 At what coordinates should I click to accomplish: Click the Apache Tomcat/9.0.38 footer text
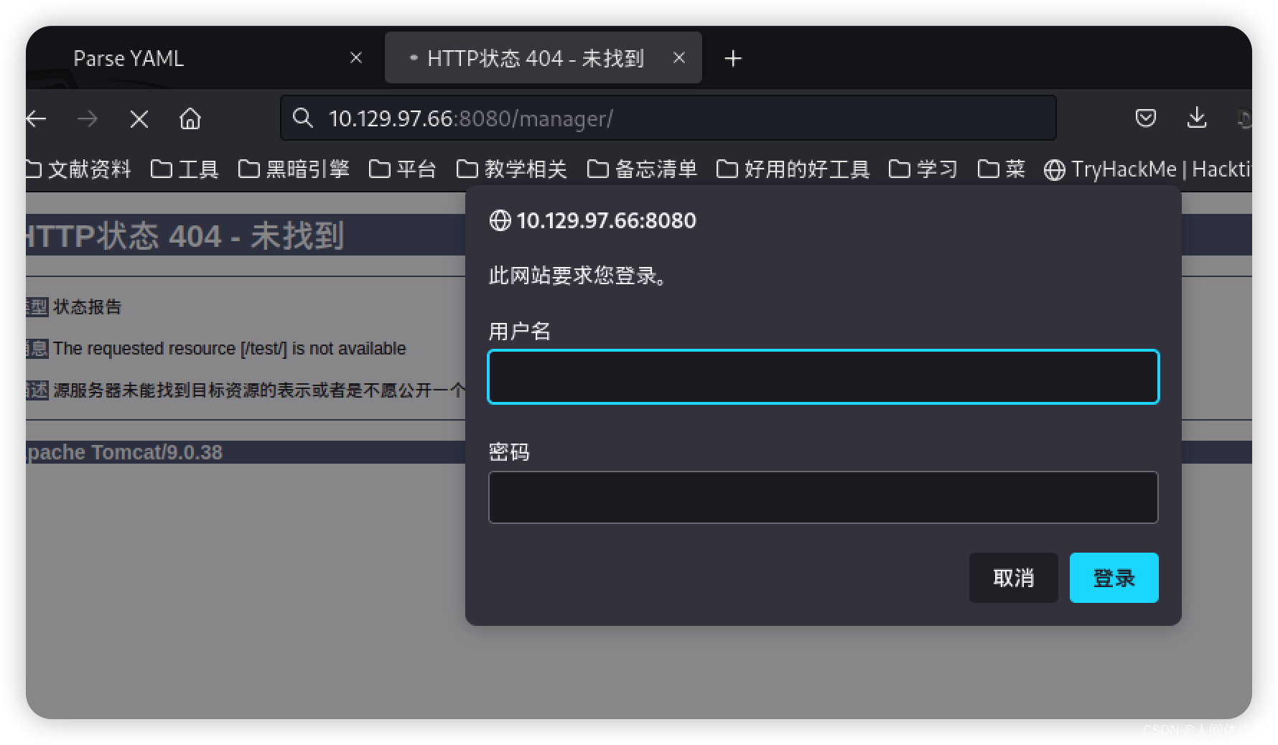coord(124,452)
